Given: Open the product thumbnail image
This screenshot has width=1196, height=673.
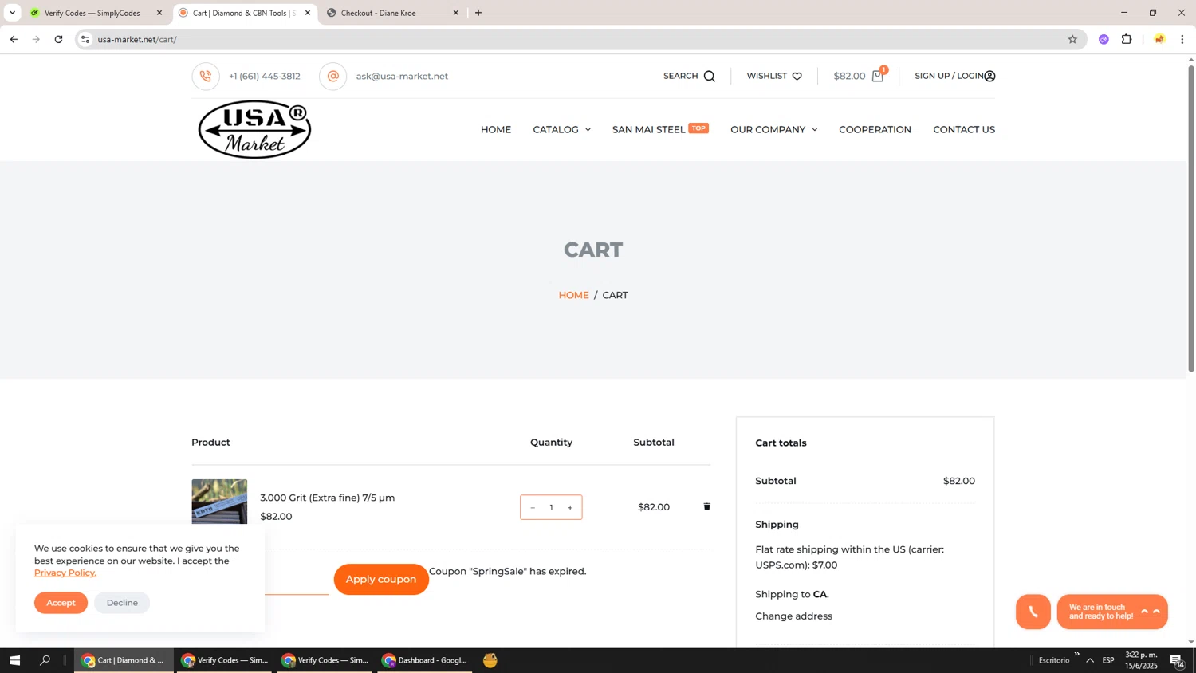Looking at the screenshot, I should tap(219, 502).
